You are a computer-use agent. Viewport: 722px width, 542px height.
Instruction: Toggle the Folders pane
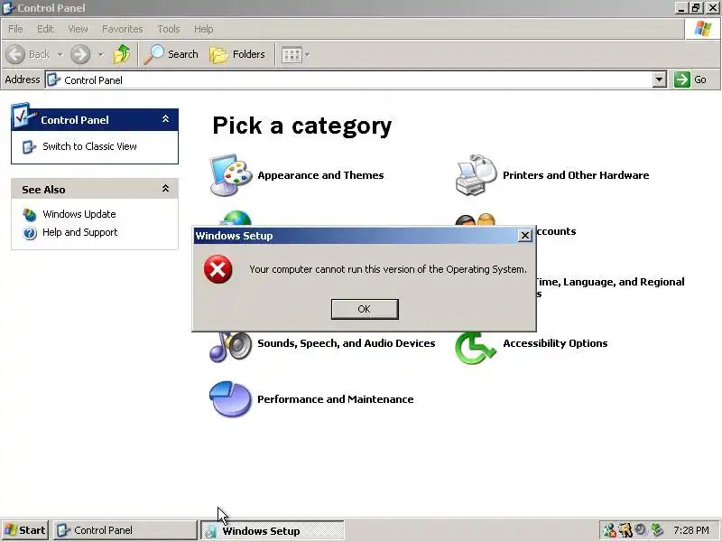[x=237, y=54]
